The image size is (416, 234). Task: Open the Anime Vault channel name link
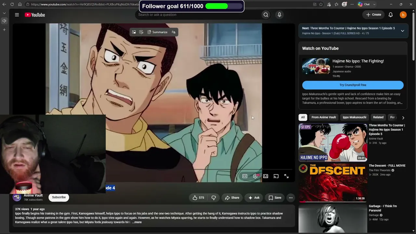click(33, 195)
